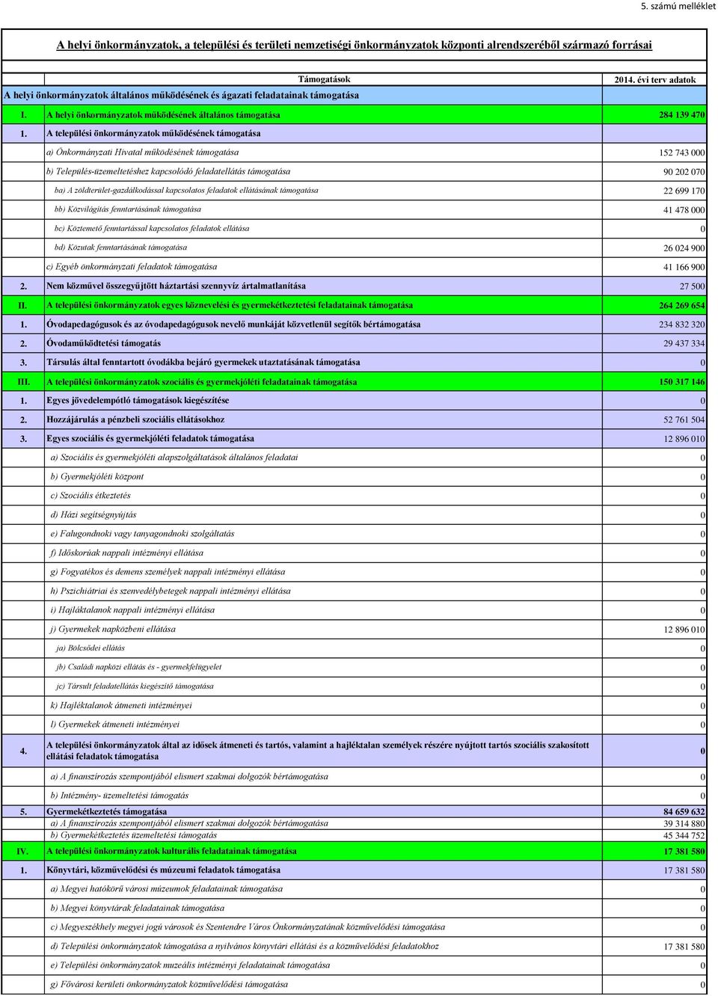The image size is (718, 996).
Task: Click 'ja) Bölcsődei ellátás'
Action: click(x=90, y=648)
